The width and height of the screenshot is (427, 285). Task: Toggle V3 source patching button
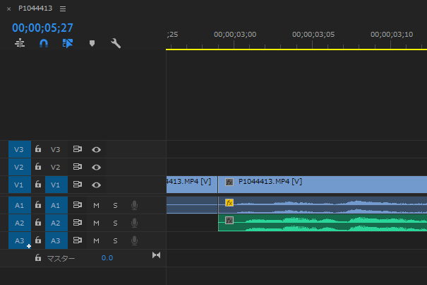[x=20, y=149]
